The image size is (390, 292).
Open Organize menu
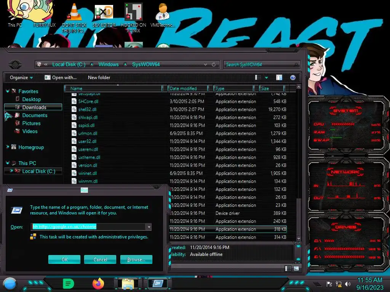pos(21,78)
